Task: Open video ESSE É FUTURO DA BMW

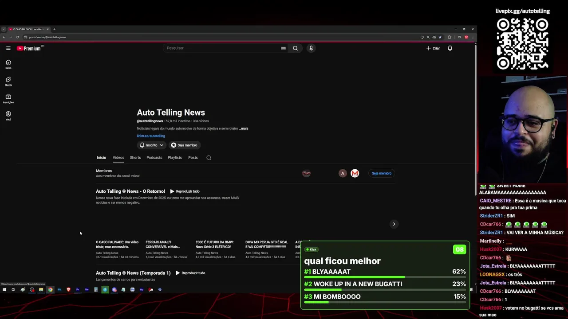Action: 214,245
